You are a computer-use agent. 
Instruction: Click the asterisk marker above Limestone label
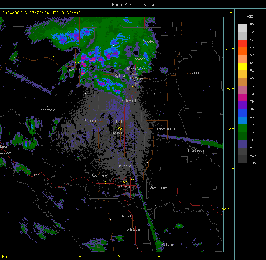pos(47,107)
